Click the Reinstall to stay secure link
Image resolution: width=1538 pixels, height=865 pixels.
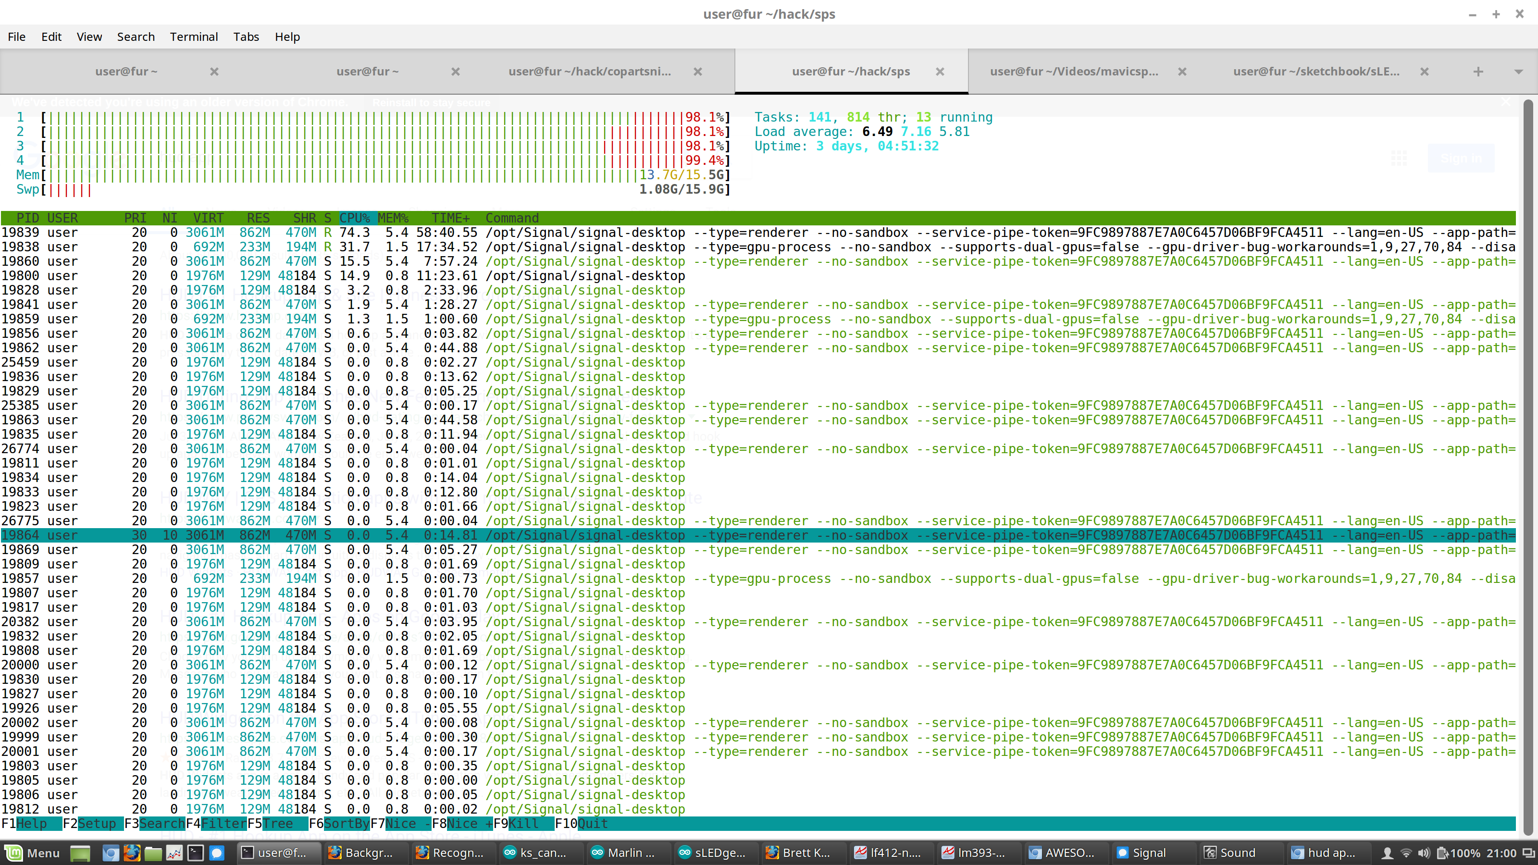click(x=432, y=102)
